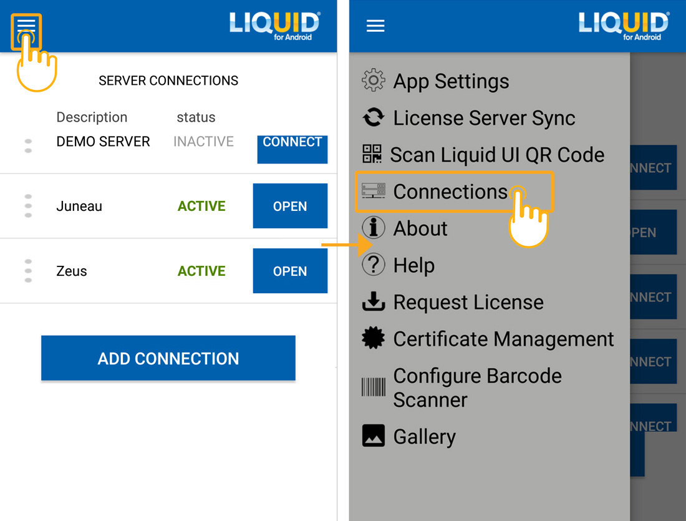Click the Gallery picture icon
The height and width of the screenshot is (521, 686).
pyautogui.click(x=374, y=436)
